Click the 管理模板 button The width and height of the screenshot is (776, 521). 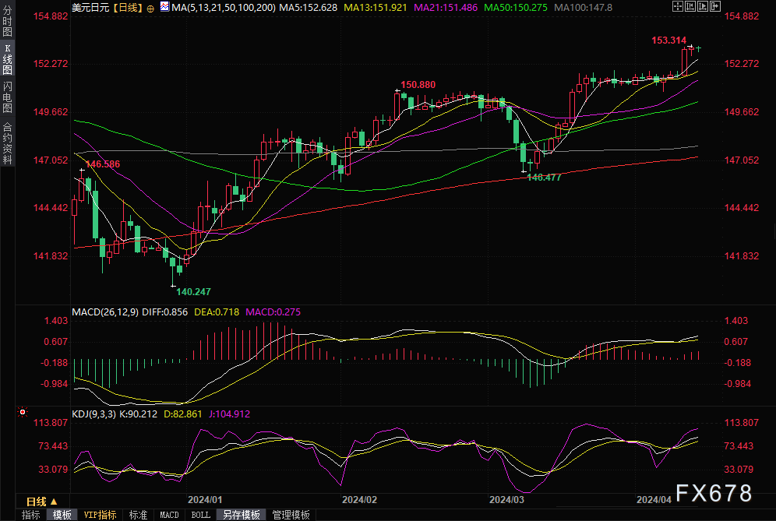(x=290, y=515)
